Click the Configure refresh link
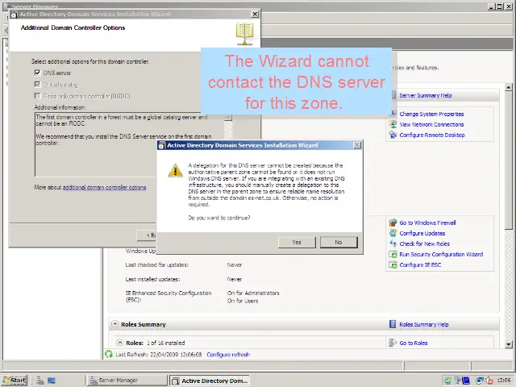Image resolution: width=516 pixels, height=387 pixels. [228, 355]
